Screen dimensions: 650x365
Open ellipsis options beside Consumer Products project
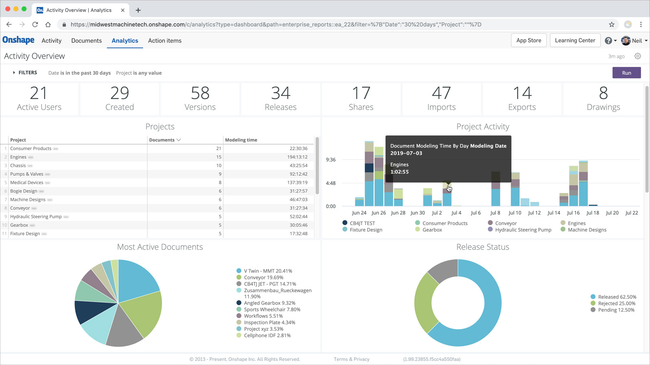coord(56,149)
